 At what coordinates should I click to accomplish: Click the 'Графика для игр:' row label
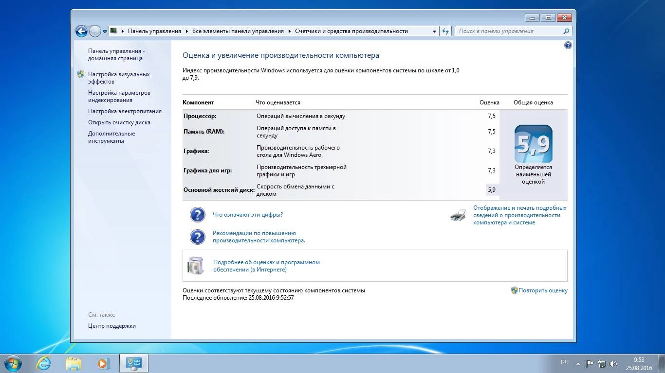pyautogui.click(x=207, y=170)
